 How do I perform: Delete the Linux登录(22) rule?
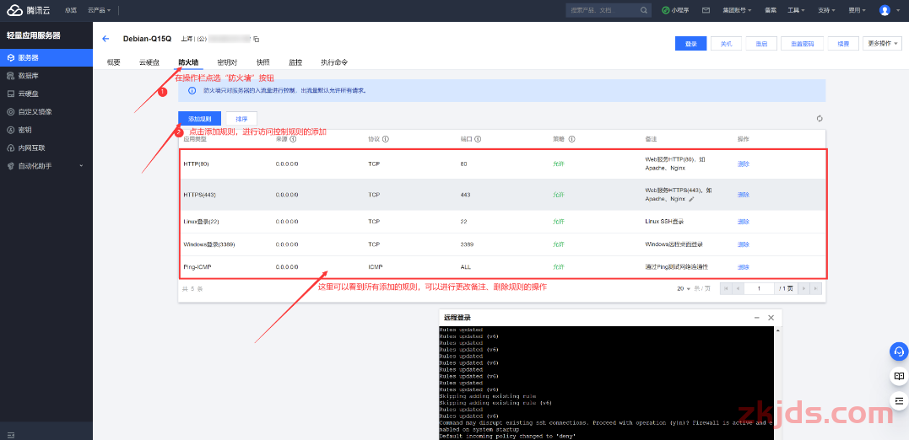[x=744, y=222]
